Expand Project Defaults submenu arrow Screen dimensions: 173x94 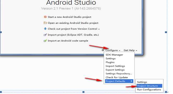pyautogui.click(x=131, y=81)
